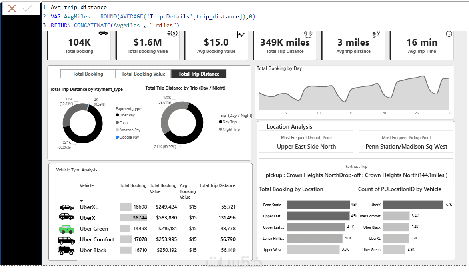Toggle the Night Trip legend item
The width and height of the screenshot is (469, 273).
(229, 130)
